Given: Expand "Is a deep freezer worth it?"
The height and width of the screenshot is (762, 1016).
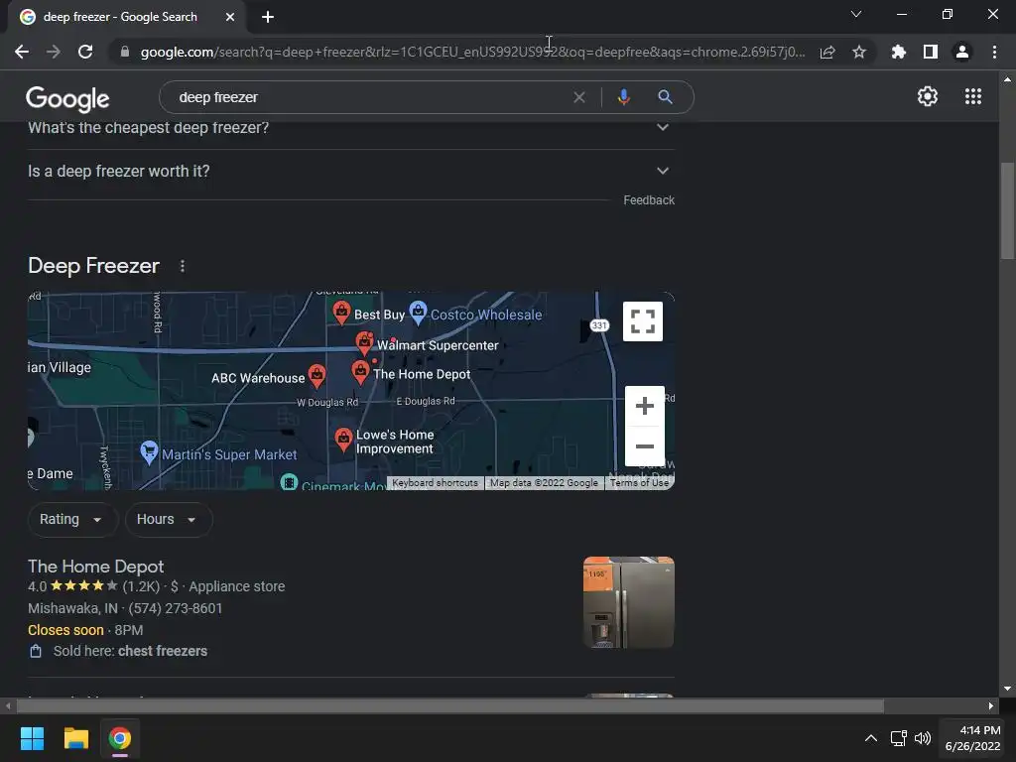Looking at the screenshot, I should tap(351, 172).
